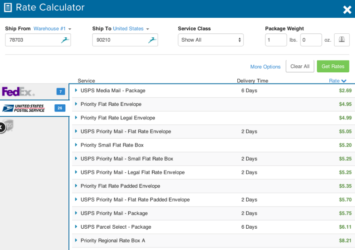
Task: Expand USPS Priority Mail - Package row
Action: click(76, 213)
